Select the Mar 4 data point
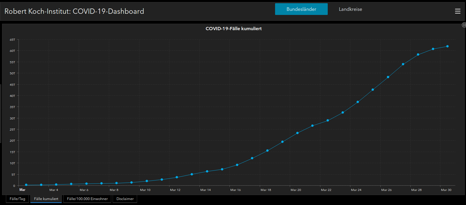 tap(56, 184)
